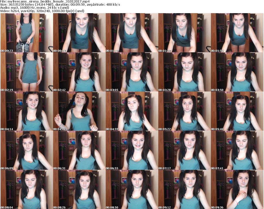Select the frame at 00:01:10
Image resolution: width=264 pixels, height=209 pixels.
coord(132,33)
